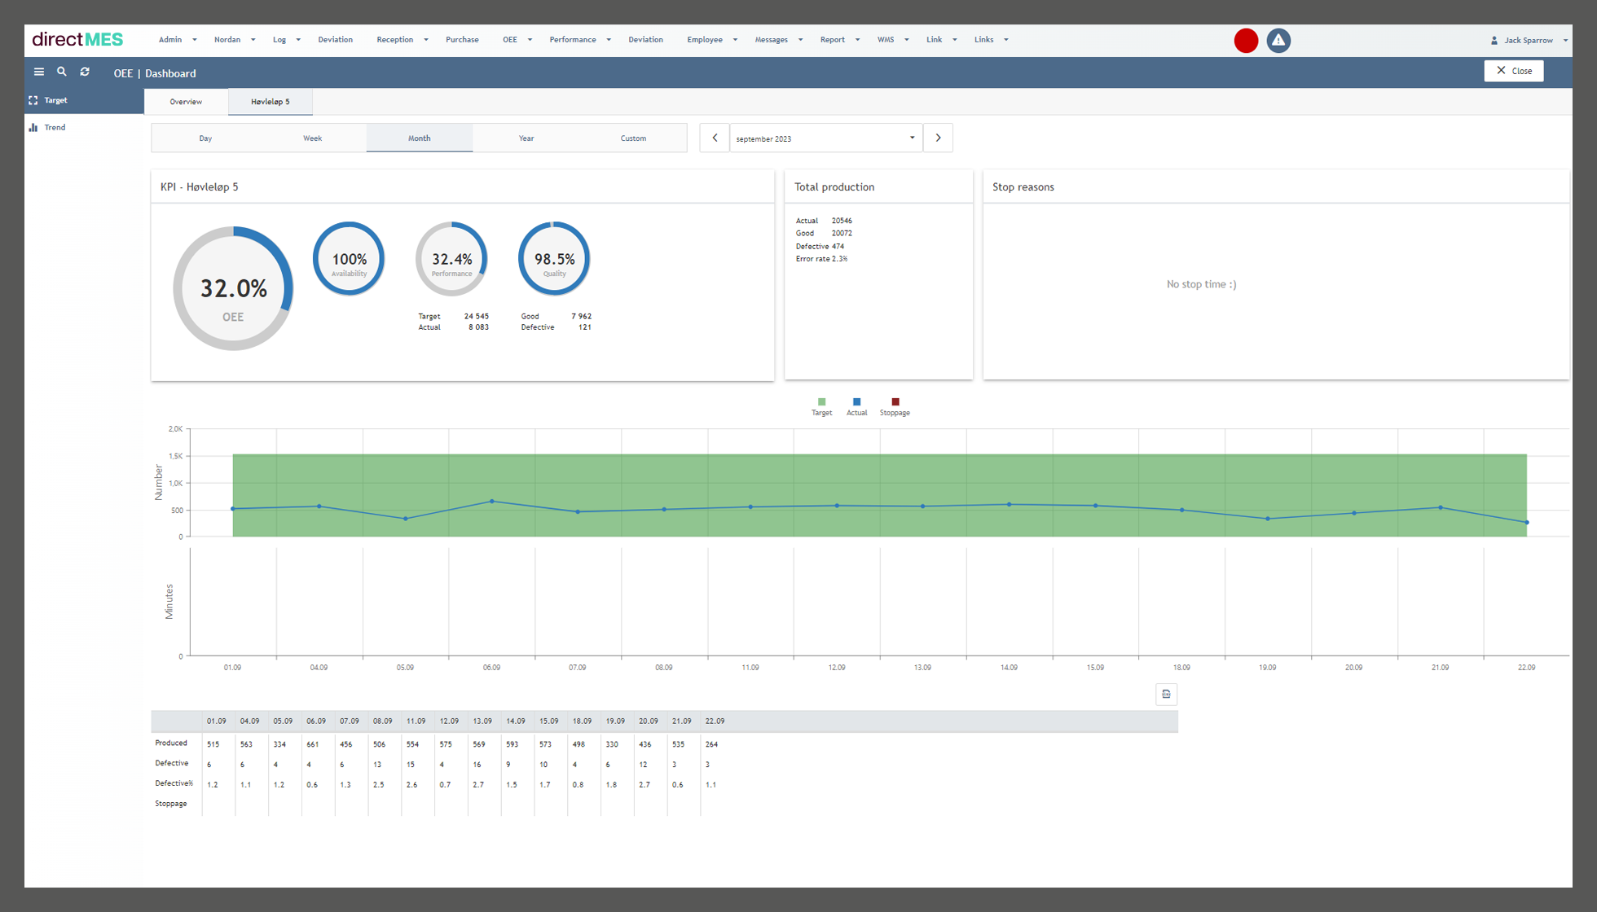Screen dimensions: 1597x912
Task: Open the hamburger menu in the toolbar
Action: (x=38, y=72)
